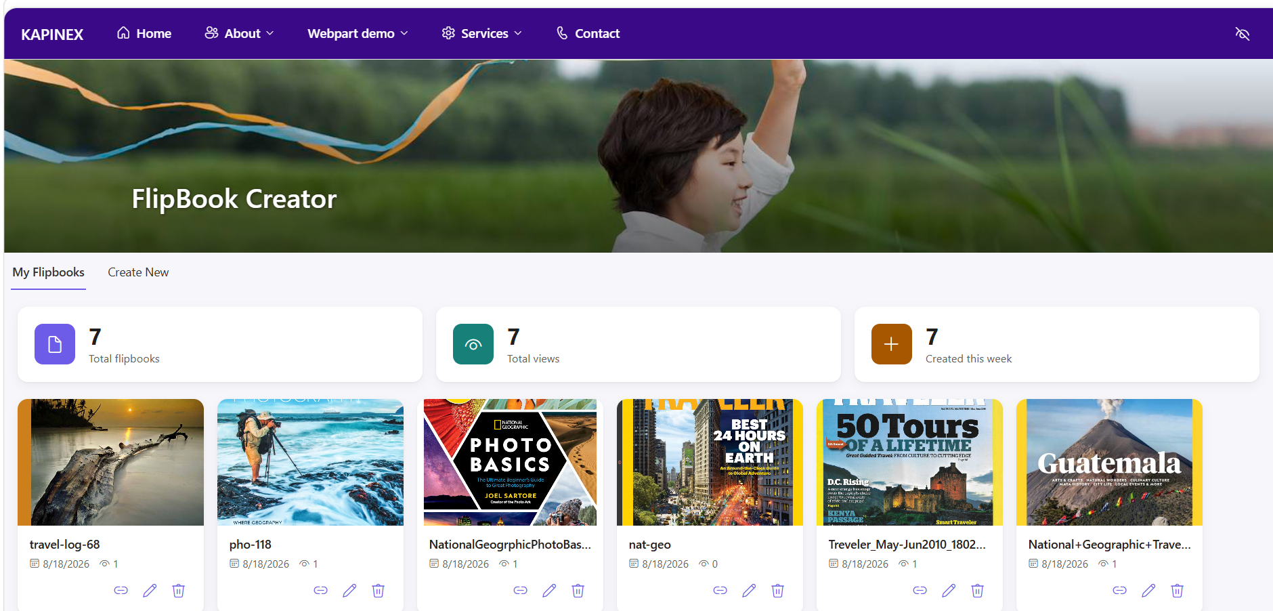1273x611 pixels.
Task: Click the 8/18/2026 date on travel-log-68 card
Action: 66,564
